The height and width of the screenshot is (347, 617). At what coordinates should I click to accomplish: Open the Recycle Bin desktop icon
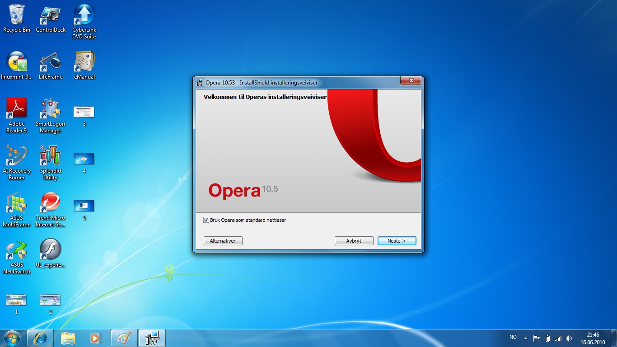pyautogui.click(x=17, y=19)
